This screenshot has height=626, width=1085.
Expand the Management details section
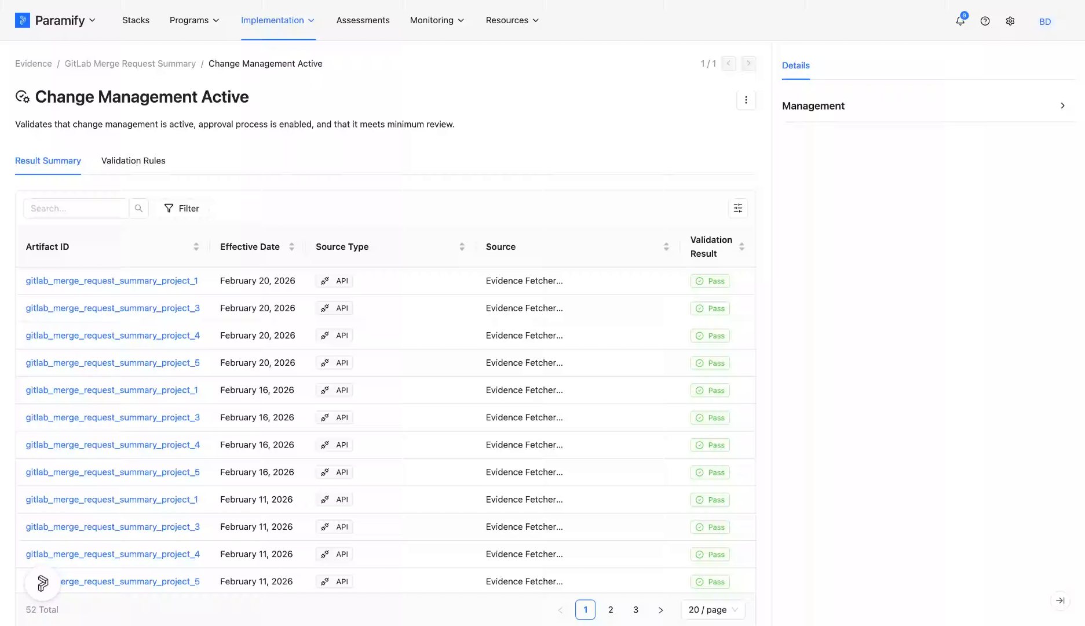[929, 106]
